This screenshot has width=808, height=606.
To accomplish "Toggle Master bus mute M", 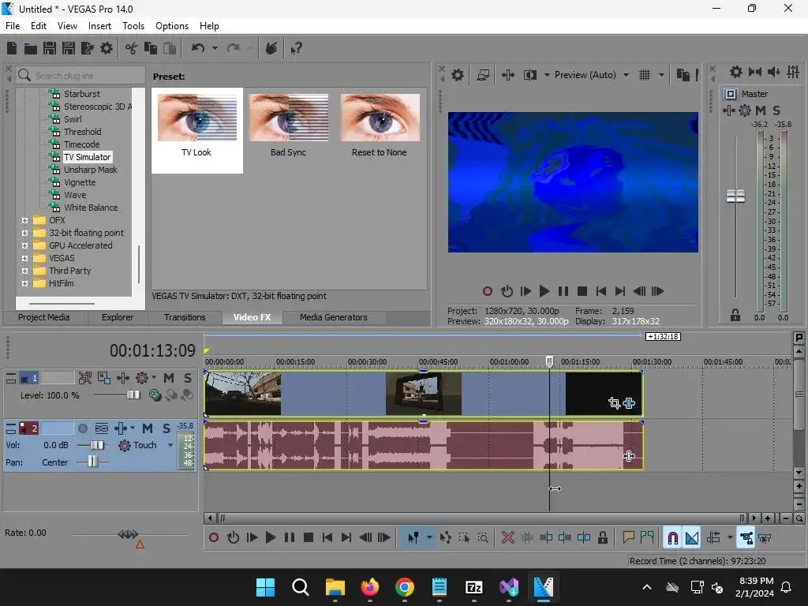I will (x=761, y=110).
